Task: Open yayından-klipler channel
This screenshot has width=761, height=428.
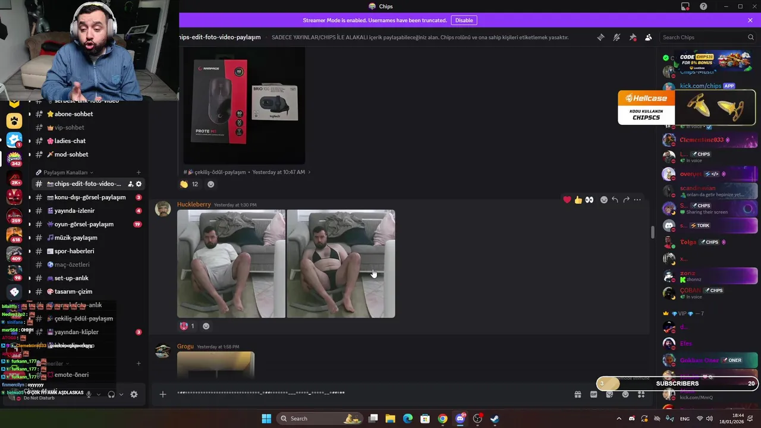Action: (x=87, y=332)
